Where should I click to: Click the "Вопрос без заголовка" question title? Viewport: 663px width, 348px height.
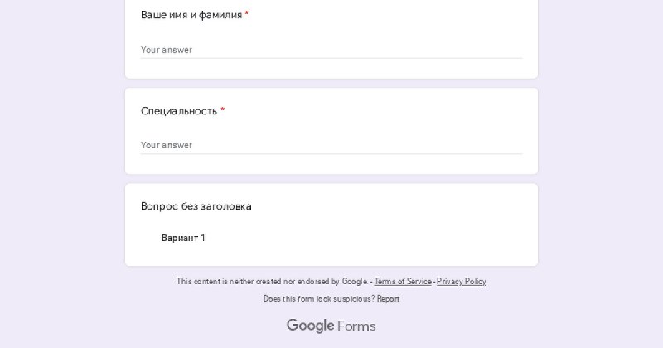coord(196,206)
